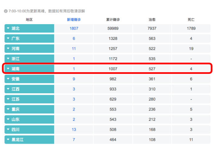215x145 pixels.
Task: Expand the 江西 row arrow
Action: tap(8, 89)
